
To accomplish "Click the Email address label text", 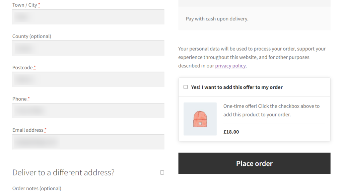I will [x=28, y=130].
